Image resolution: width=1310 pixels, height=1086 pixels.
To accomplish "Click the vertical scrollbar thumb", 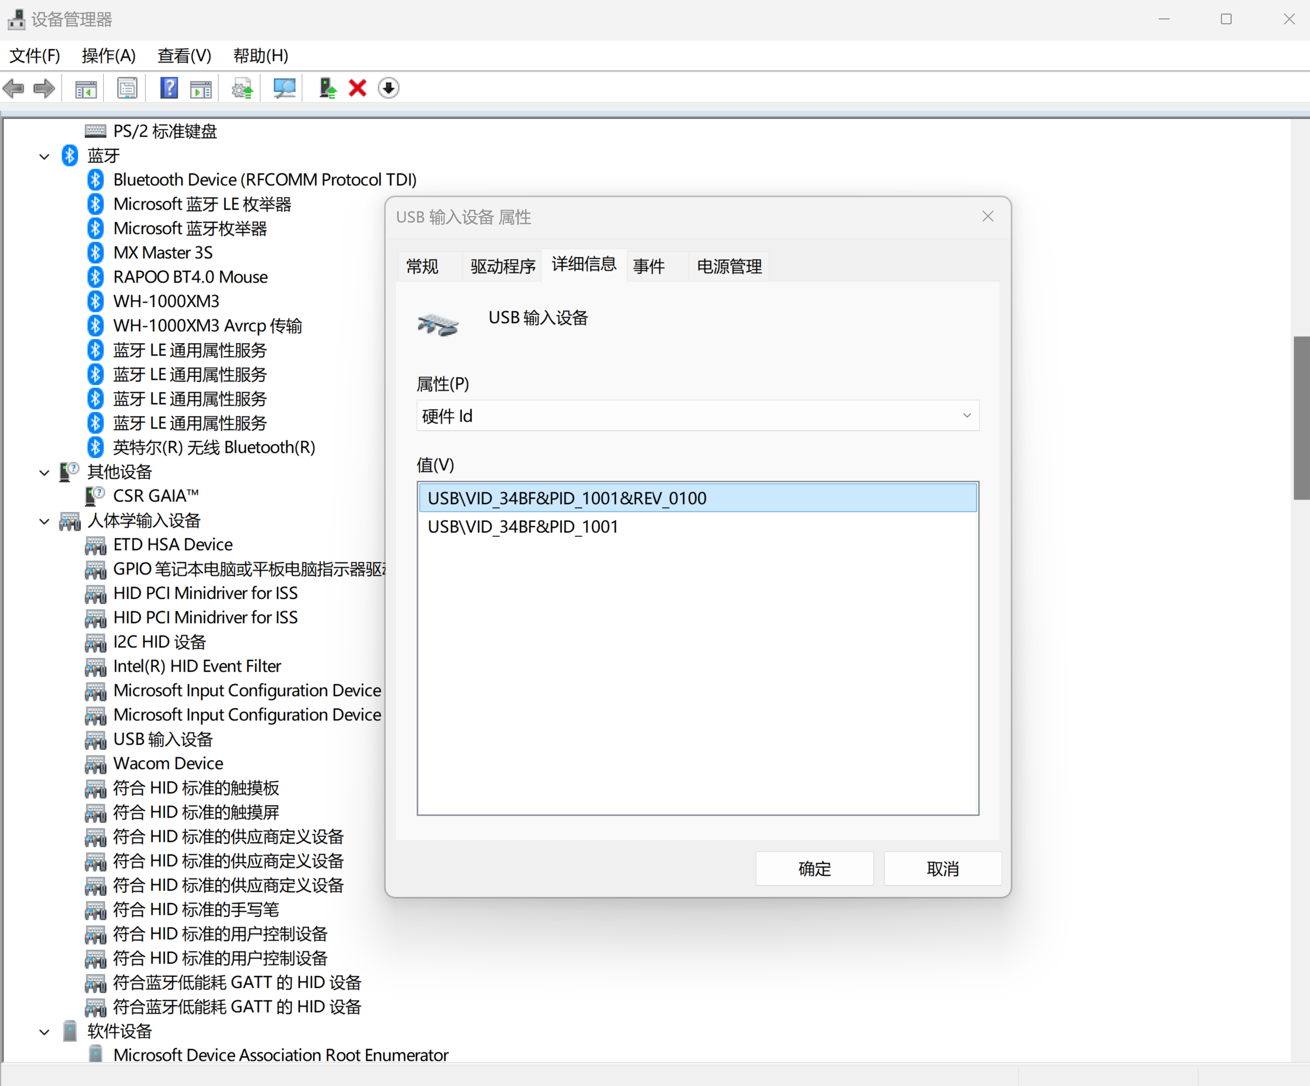I will (1301, 417).
